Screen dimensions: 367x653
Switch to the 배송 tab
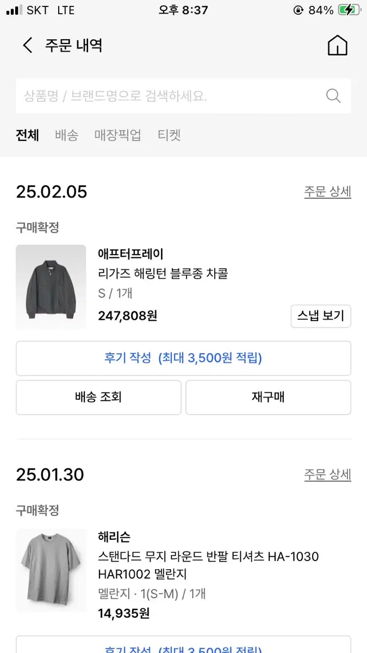66,135
